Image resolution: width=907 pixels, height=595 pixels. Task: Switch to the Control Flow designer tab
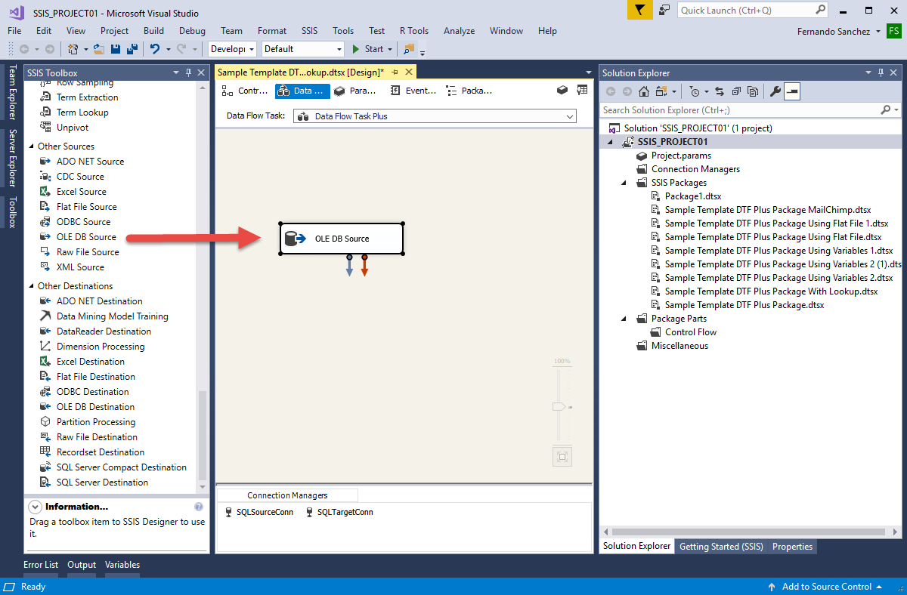244,91
